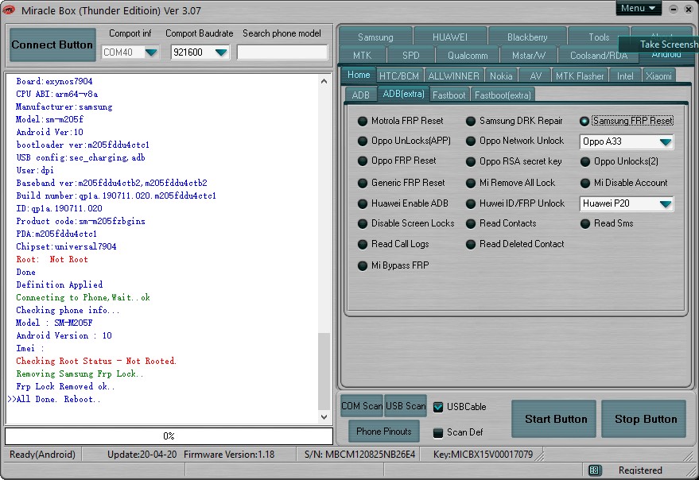Switch to the Fastboot tab
Image resolution: width=699 pixels, height=480 pixels.
tap(449, 95)
